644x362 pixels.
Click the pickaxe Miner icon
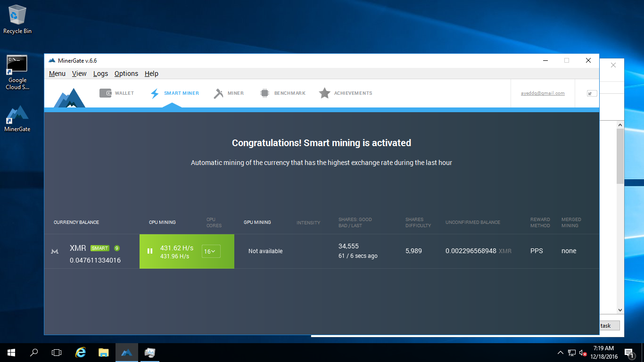click(218, 93)
